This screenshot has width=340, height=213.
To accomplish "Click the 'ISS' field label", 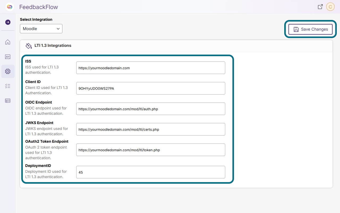I will pos(28,61).
